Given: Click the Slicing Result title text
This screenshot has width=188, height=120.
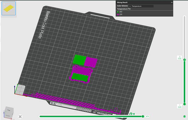Looking at the screenshot, I should point(122,2).
